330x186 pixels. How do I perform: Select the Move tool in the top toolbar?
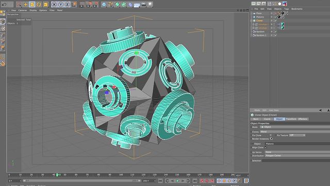pyautogui.click(x=25, y=5)
